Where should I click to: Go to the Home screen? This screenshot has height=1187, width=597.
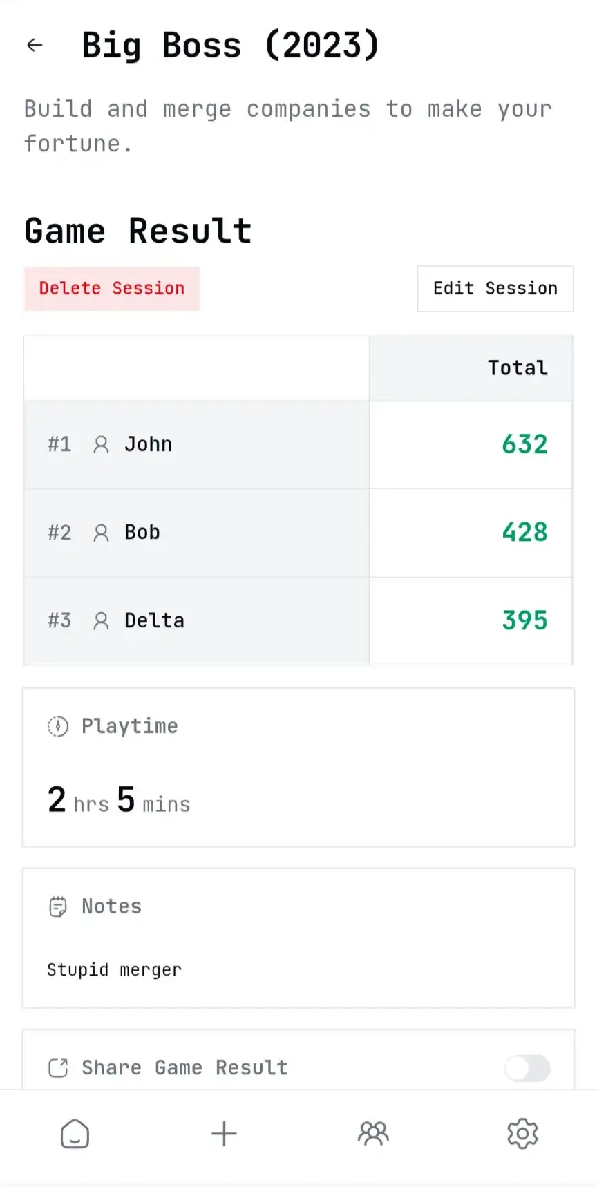pyautogui.click(x=75, y=1133)
